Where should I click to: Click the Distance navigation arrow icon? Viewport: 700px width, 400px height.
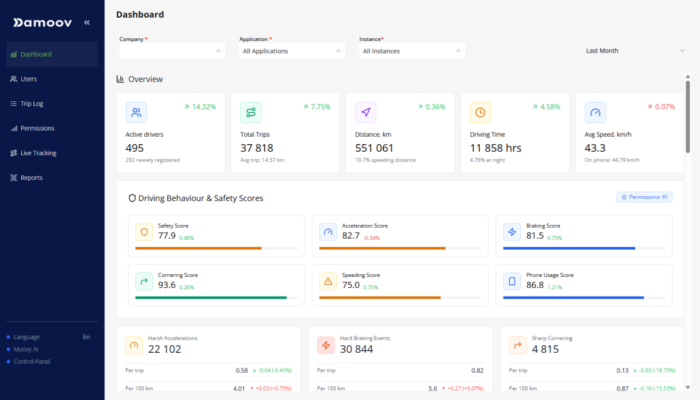click(x=366, y=112)
